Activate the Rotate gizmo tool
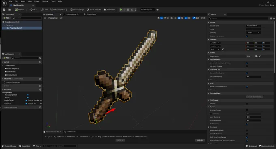Image resolution: width=276 pixels, height=149 pixels. [x=165, y=18]
